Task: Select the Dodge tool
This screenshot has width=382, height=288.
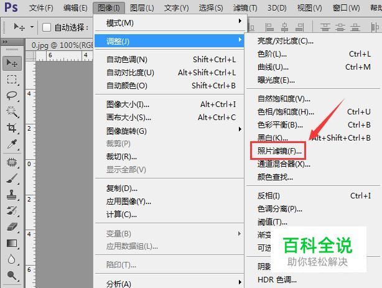Action: click(12, 276)
